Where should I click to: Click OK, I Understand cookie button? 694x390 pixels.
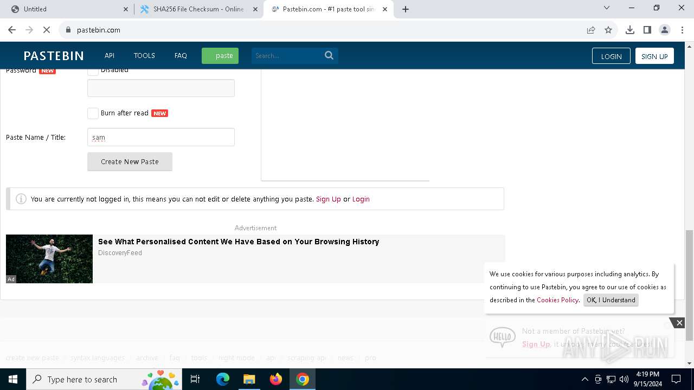coord(611,300)
